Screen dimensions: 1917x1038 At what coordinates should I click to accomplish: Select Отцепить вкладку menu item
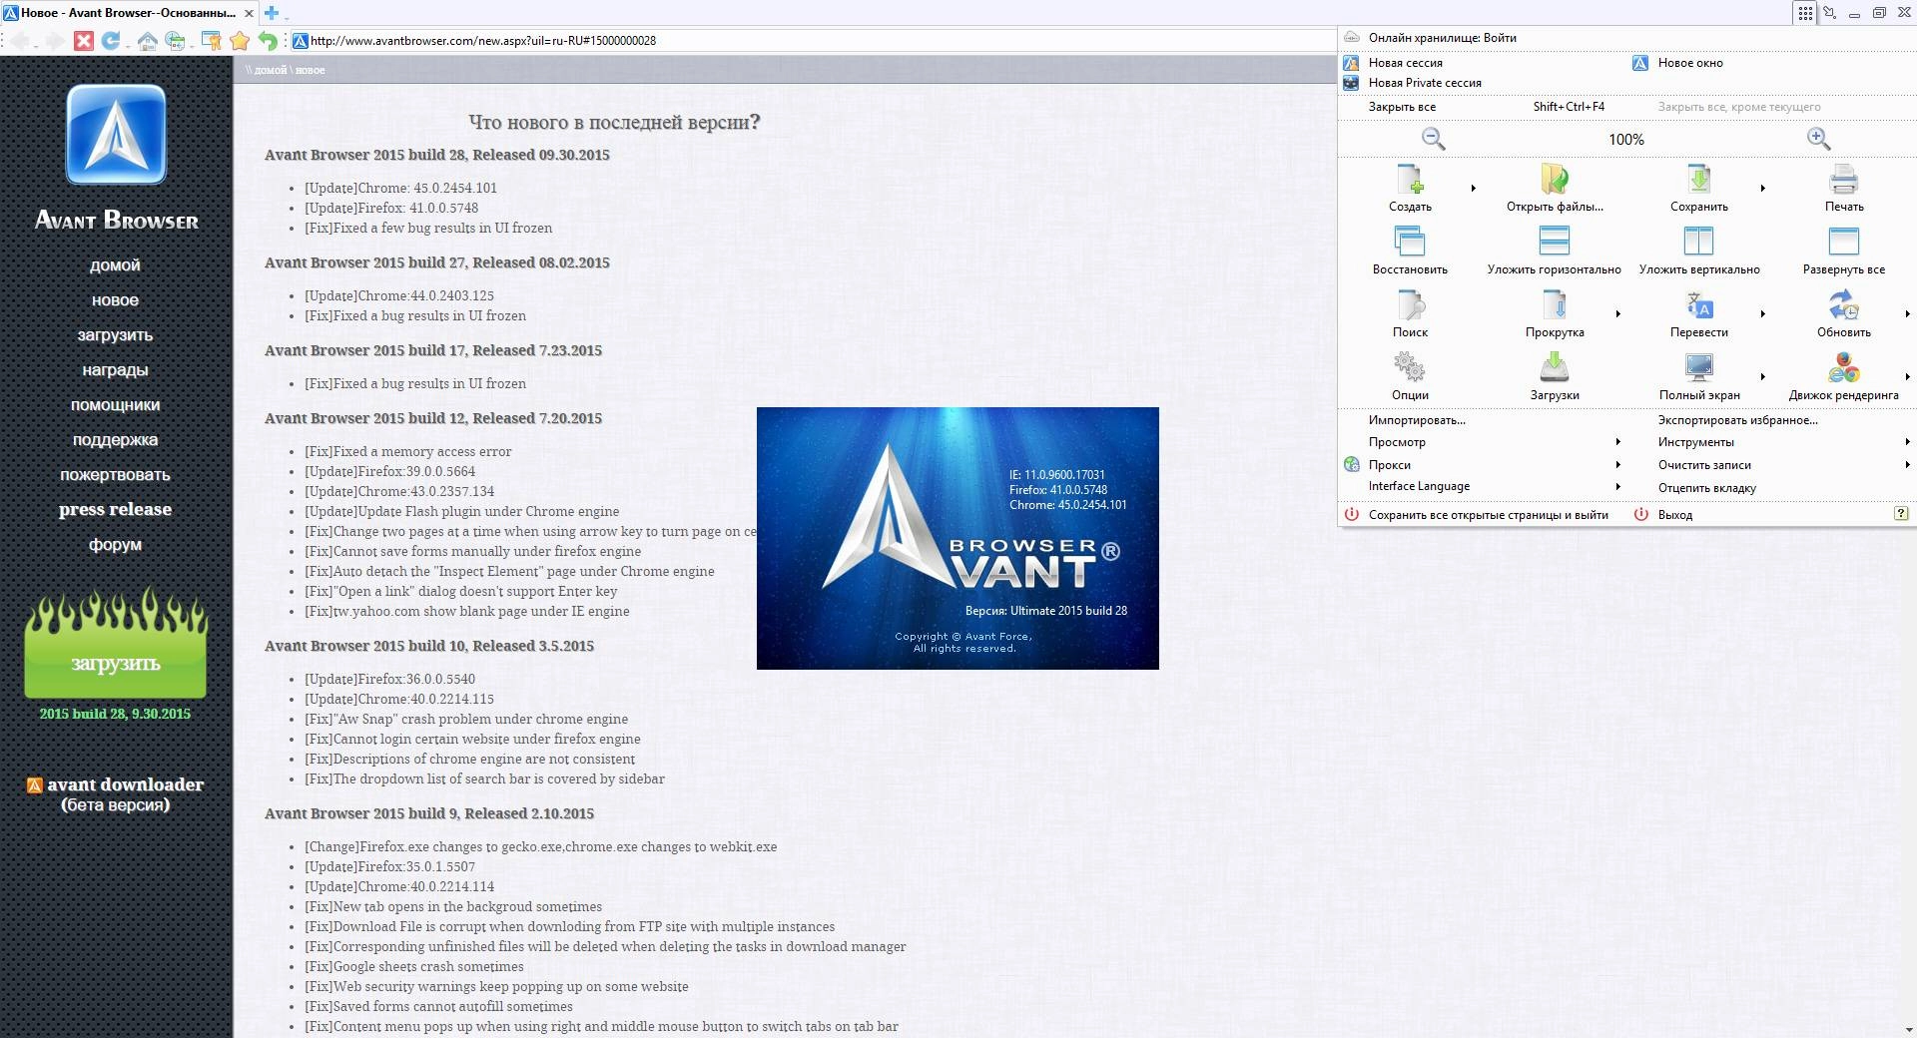click(x=1707, y=488)
